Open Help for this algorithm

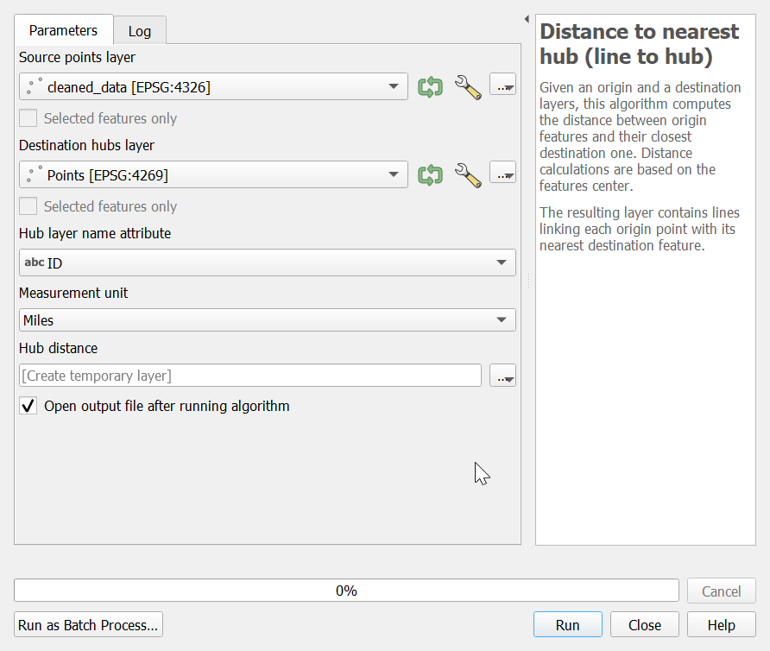coord(721,624)
